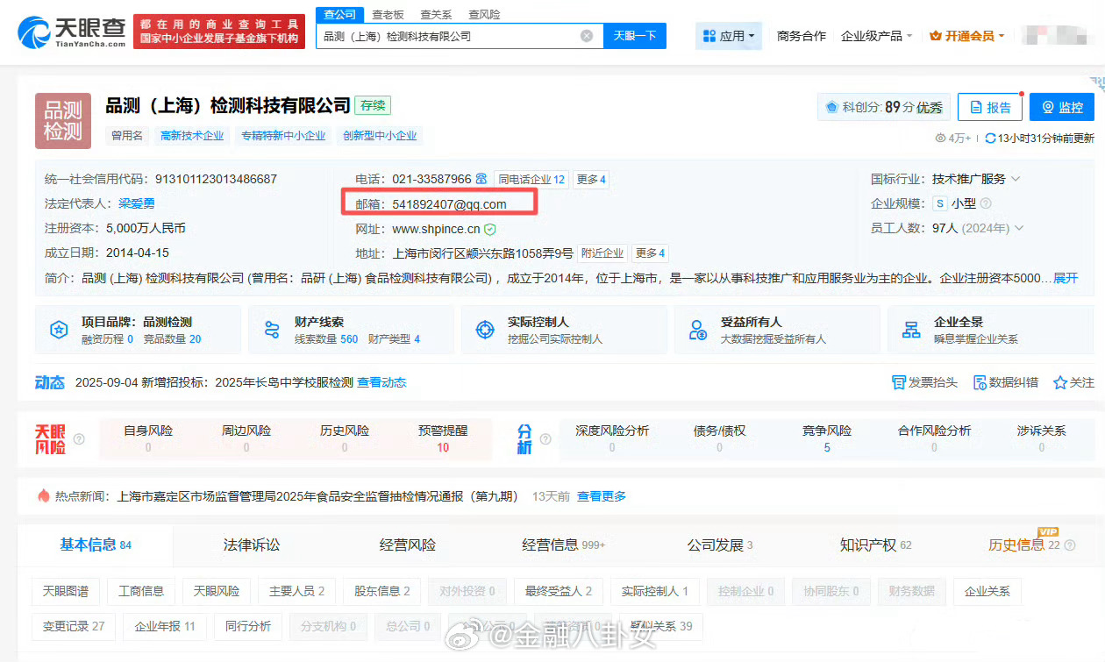The width and height of the screenshot is (1105, 662).
Task: Click the 品测检测 company logo thumbnail
Action: [x=63, y=121]
